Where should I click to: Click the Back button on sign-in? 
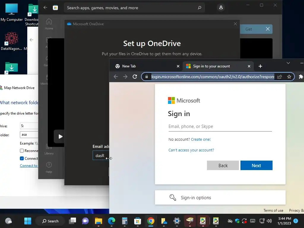click(x=223, y=165)
